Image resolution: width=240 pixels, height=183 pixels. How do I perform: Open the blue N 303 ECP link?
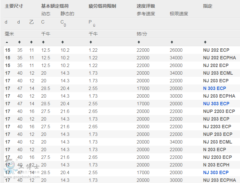click(x=214, y=88)
